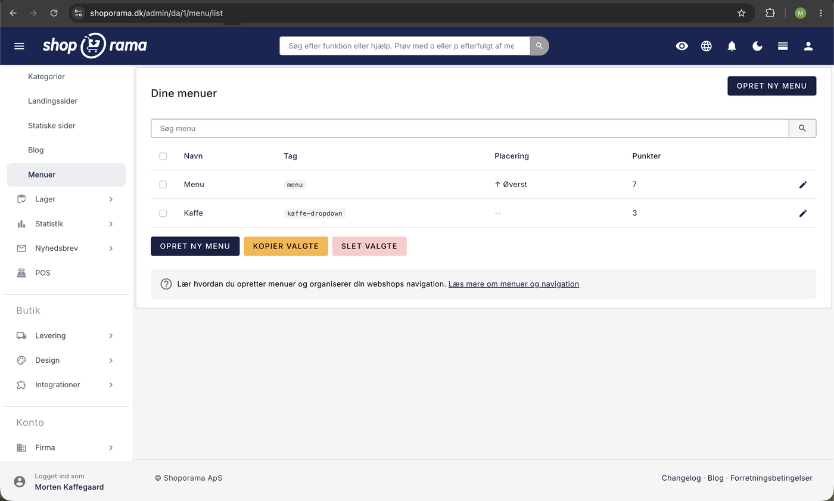This screenshot has width=834, height=501.
Task: Focus the Søg menu input field
Action: 470,128
